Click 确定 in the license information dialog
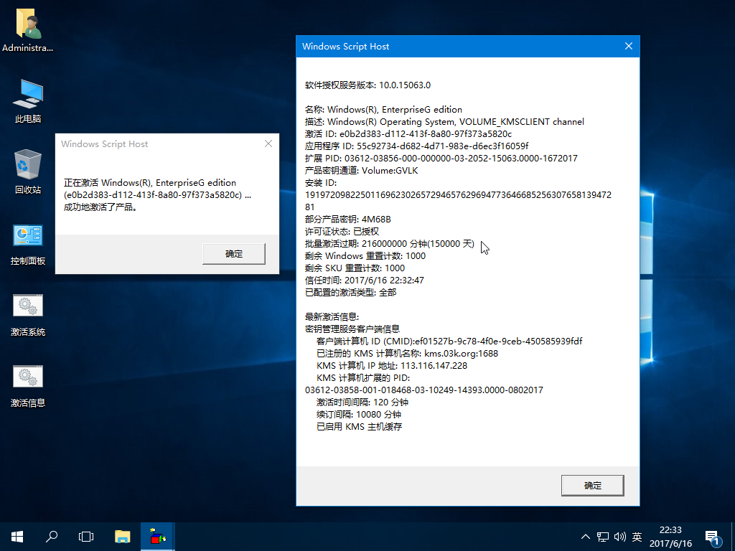Viewport: 735px width, 551px height. (592, 486)
